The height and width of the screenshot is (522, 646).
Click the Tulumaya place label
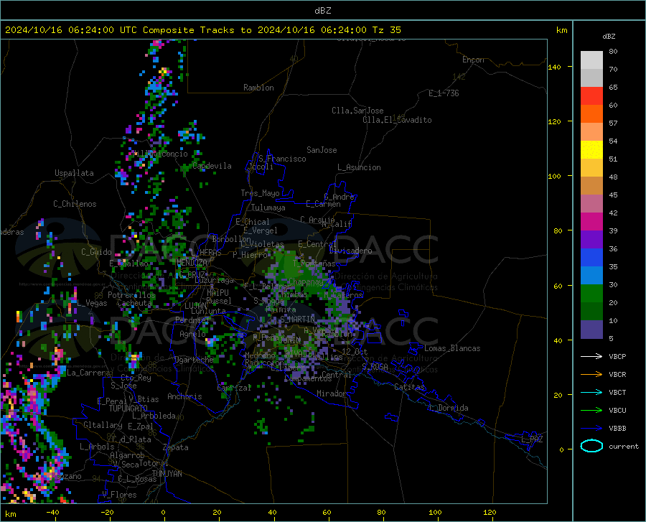[x=268, y=208]
